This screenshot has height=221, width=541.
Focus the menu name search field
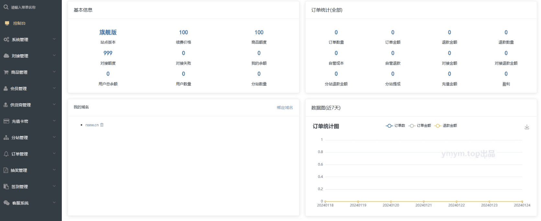tap(31, 7)
